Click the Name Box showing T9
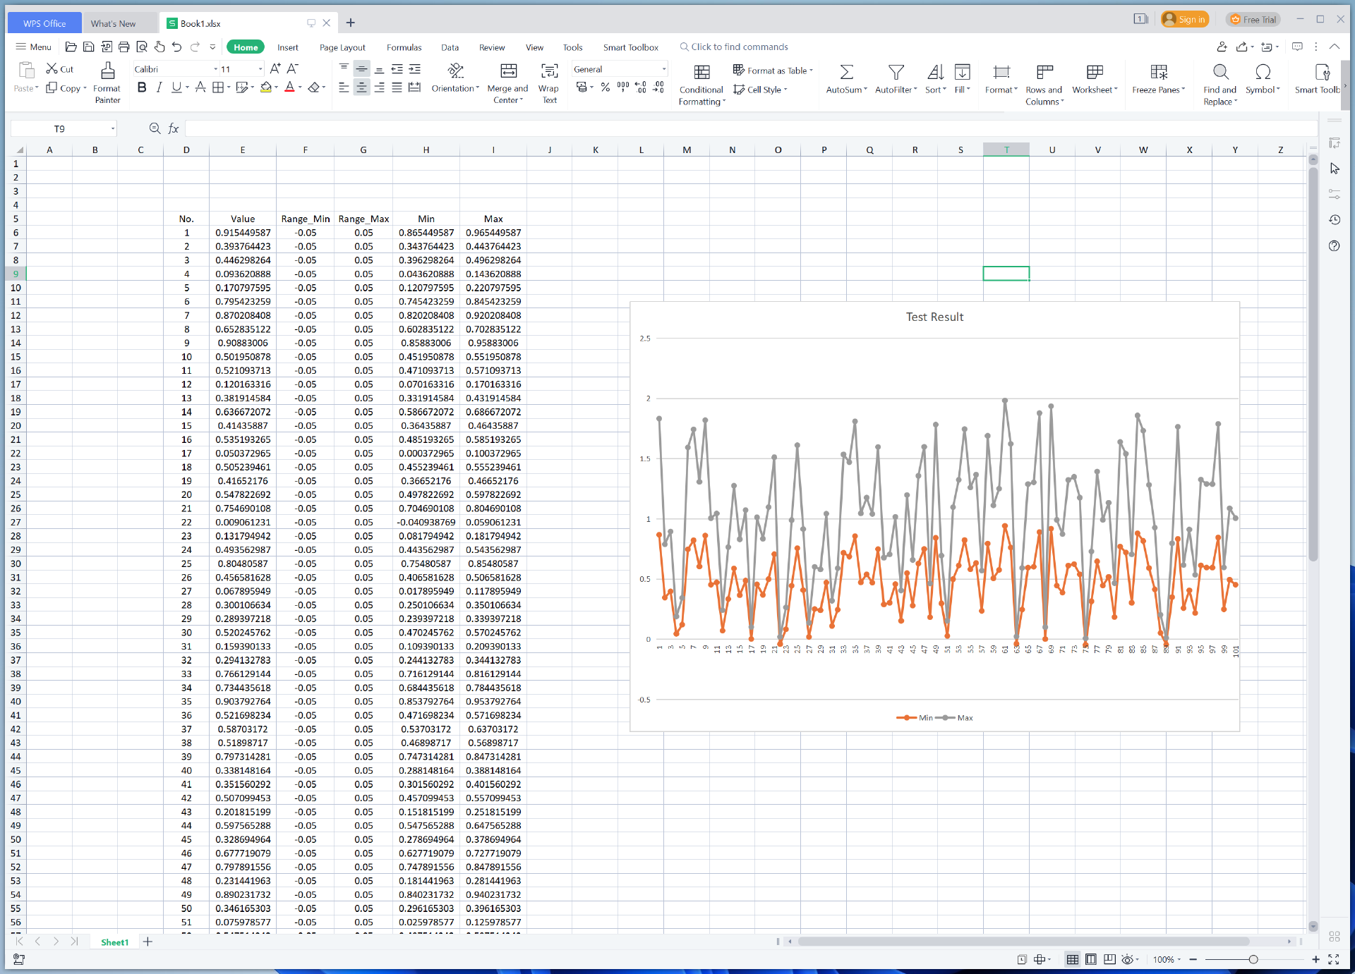The image size is (1355, 974). click(x=59, y=128)
